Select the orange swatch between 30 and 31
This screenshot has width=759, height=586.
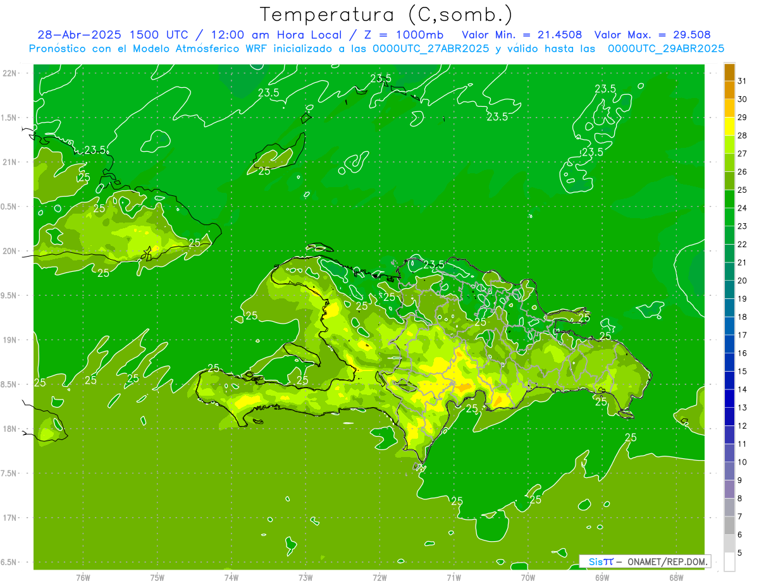[x=729, y=90]
